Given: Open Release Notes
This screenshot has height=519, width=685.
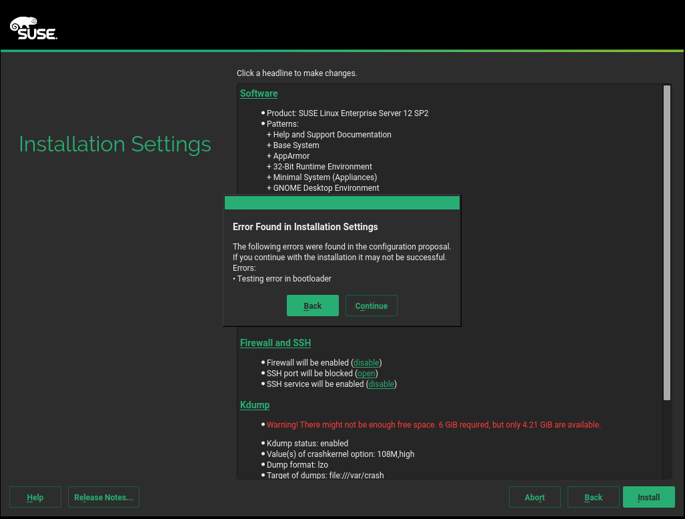Looking at the screenshot, I should tap(103, 497).
